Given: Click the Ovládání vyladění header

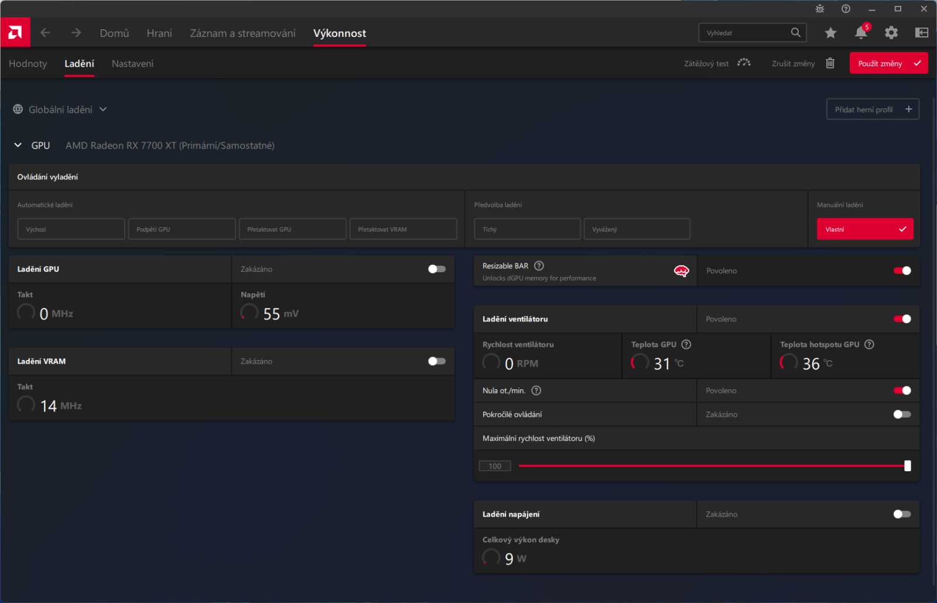Looking at the screenshot, I should (464, 177).
